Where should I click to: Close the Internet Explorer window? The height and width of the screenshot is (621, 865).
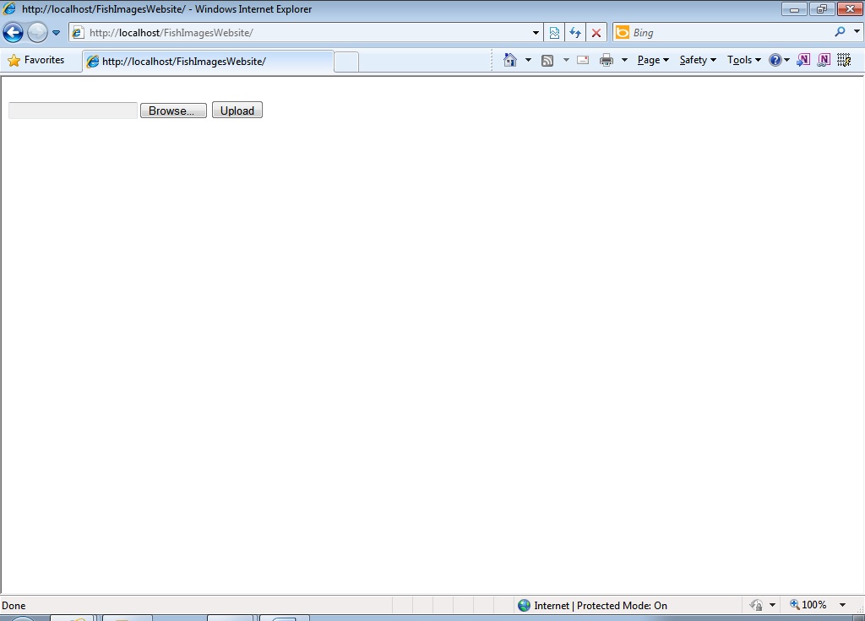pyautogui.click(x=850, y=8)
